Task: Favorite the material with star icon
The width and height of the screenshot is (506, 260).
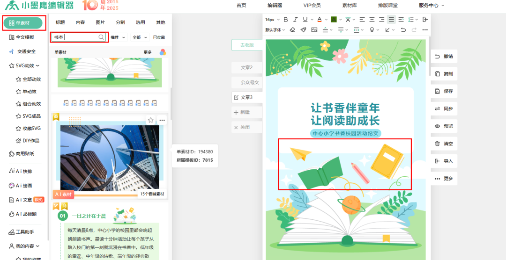Action: tap(151, 120)
